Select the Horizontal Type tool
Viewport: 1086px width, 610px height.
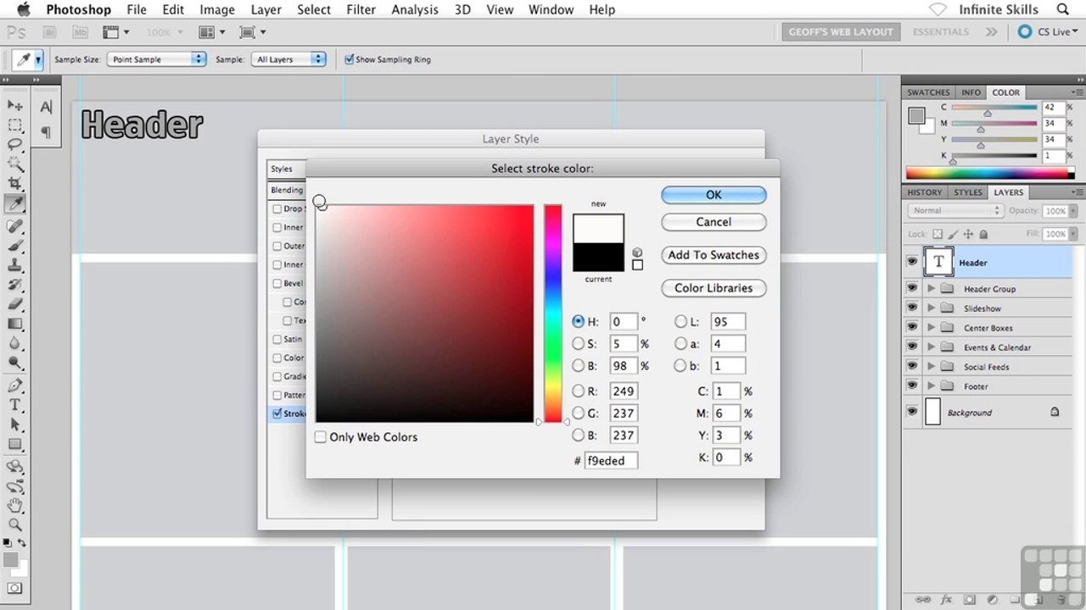tap(15, 404)
